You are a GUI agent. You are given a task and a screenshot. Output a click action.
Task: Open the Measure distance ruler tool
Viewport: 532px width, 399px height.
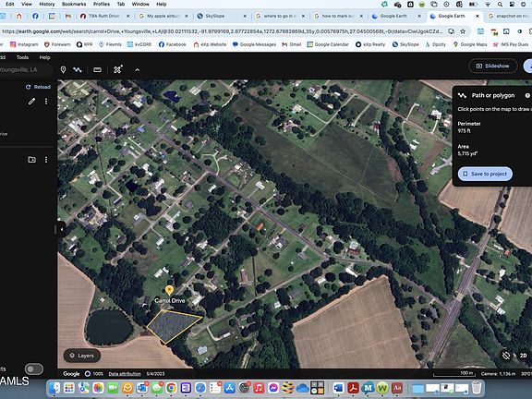click(x=97, y=70)
